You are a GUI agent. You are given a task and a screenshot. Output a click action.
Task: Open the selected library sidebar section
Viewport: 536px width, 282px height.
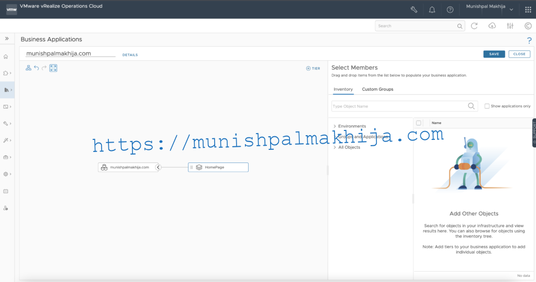tap(6, 90)
